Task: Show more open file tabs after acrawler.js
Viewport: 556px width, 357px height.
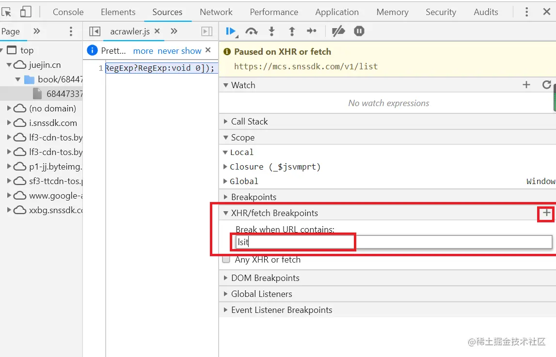Action: pyautogui.click(x=174, y=31)
